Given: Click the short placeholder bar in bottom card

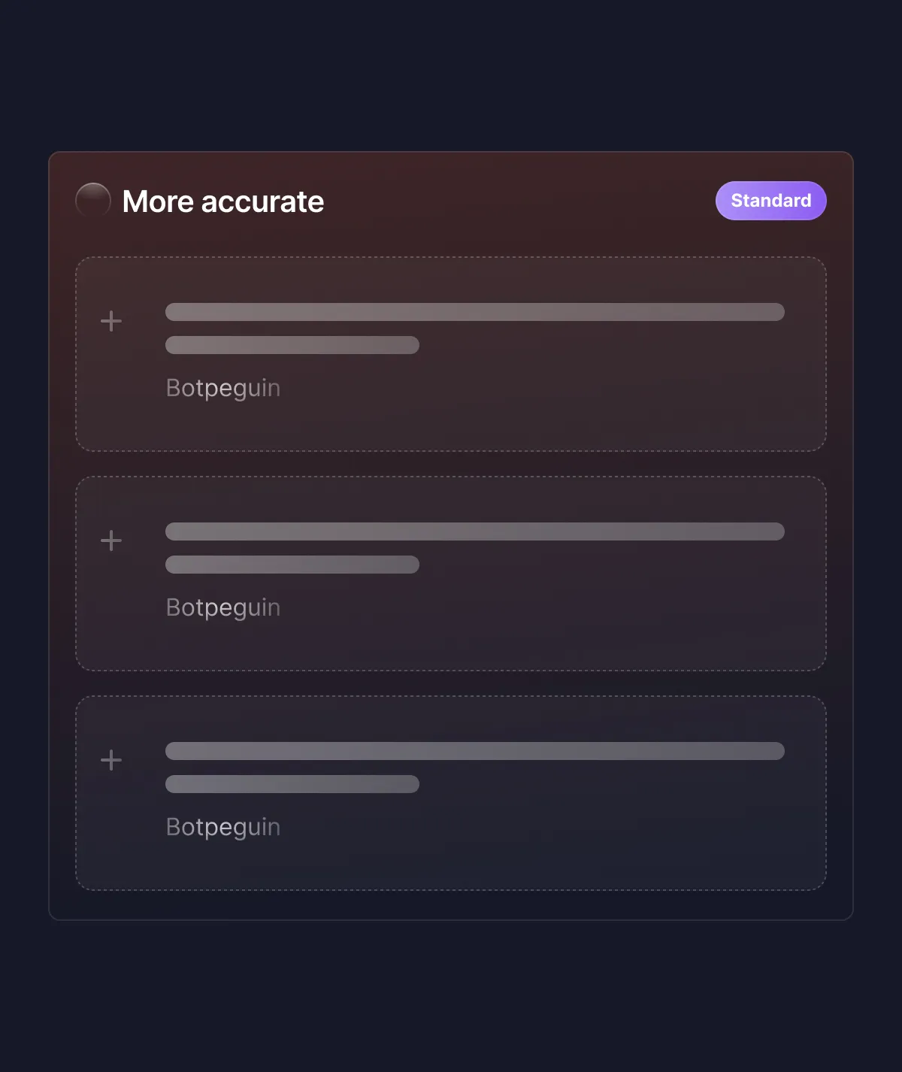Looking at the screenshot, I should [x=292, y=784].
